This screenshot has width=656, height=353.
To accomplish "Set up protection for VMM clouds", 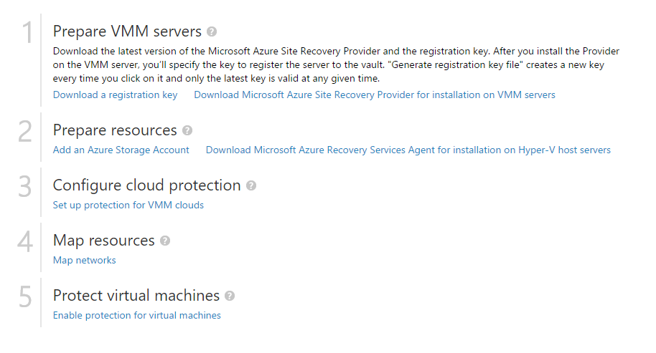I will point(128,205).
